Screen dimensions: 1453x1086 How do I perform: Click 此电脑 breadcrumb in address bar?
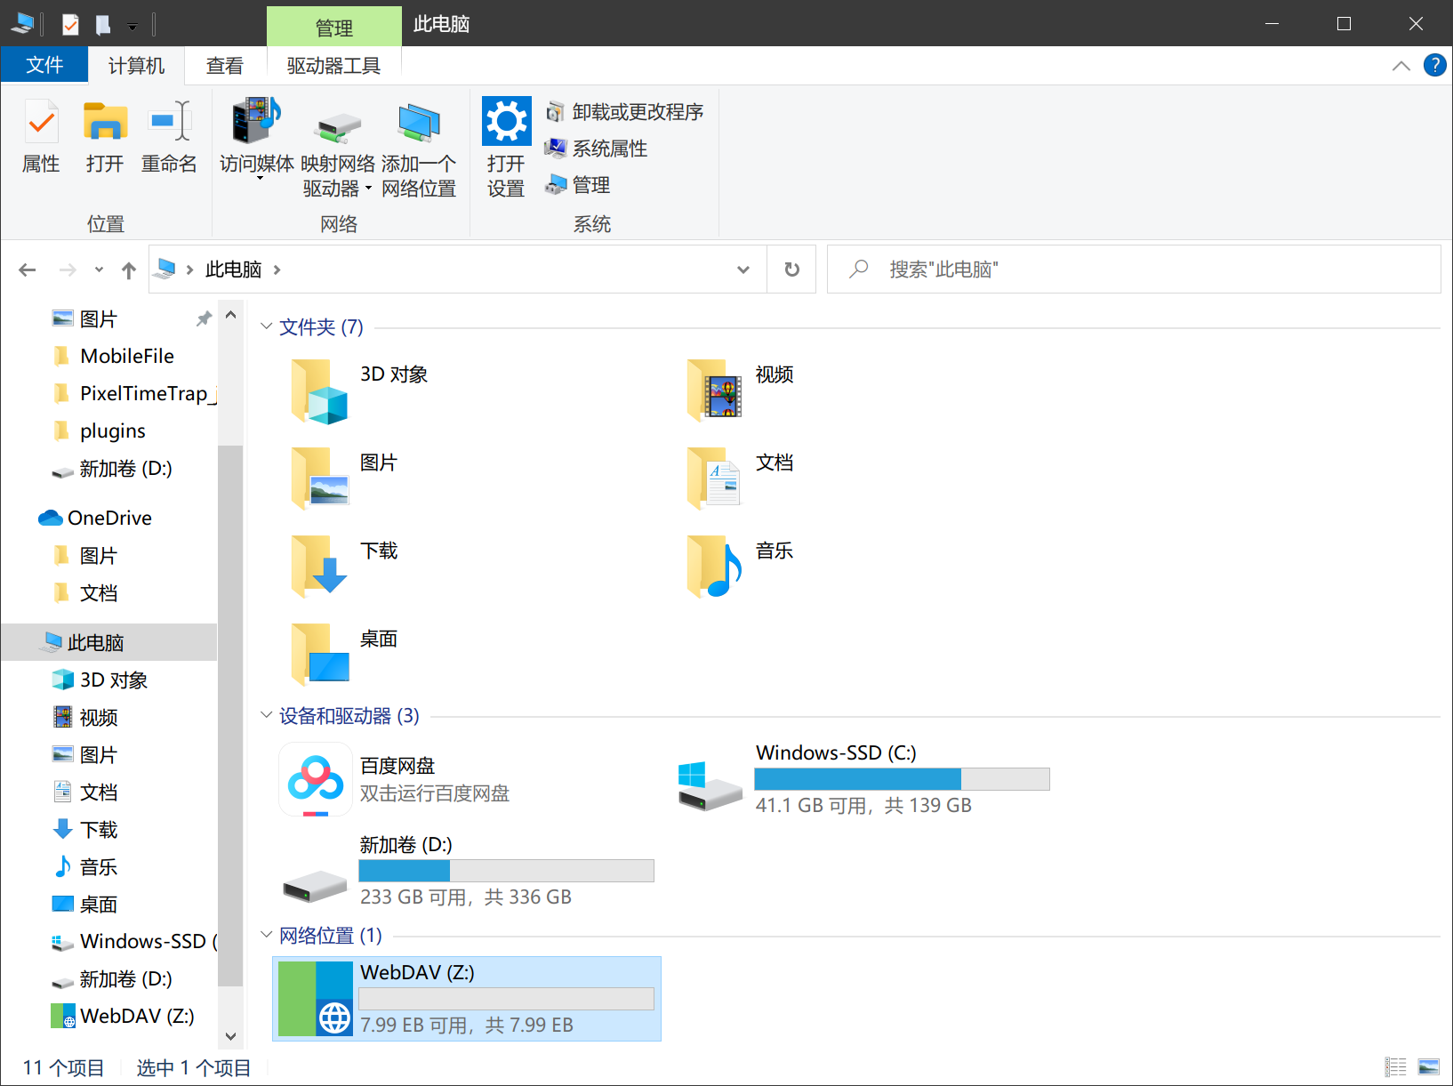point(233,269)
